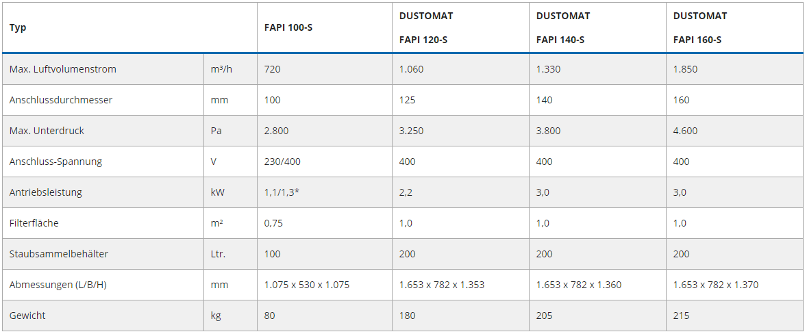
Task: Select the DUSTOMAT FAPI 160-S header
Action: pyautogui.click(x=699, y=27)
